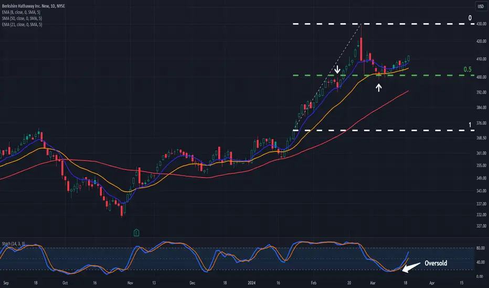Viewport: 489px width, 288px height.
Task: Open the USD currency selector
Action: click(481, 6)
